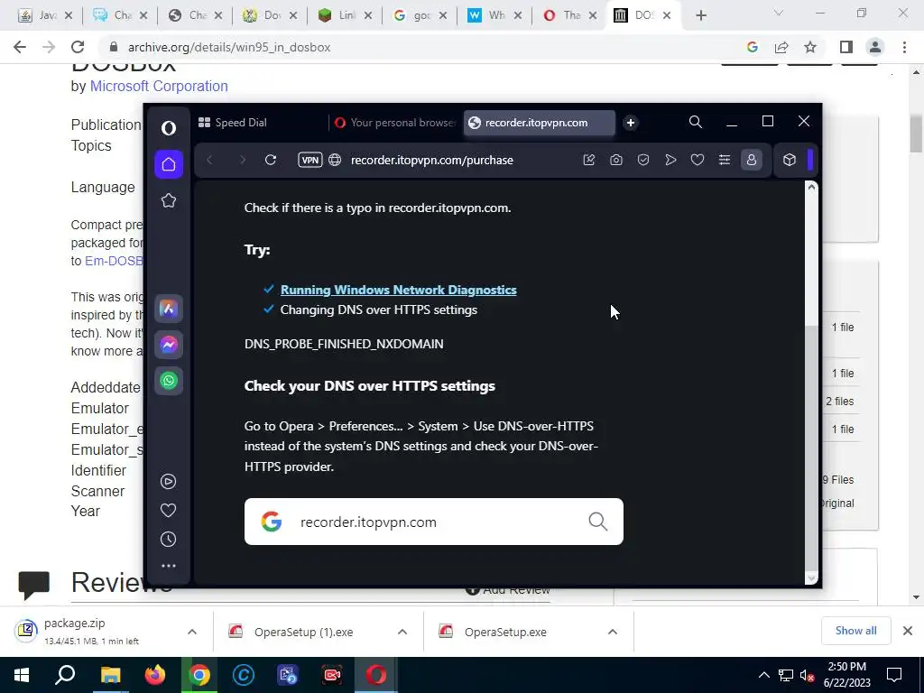924x693 pixels.
Task: Bookmark this page star in Chrome
Action: point(810,47)
